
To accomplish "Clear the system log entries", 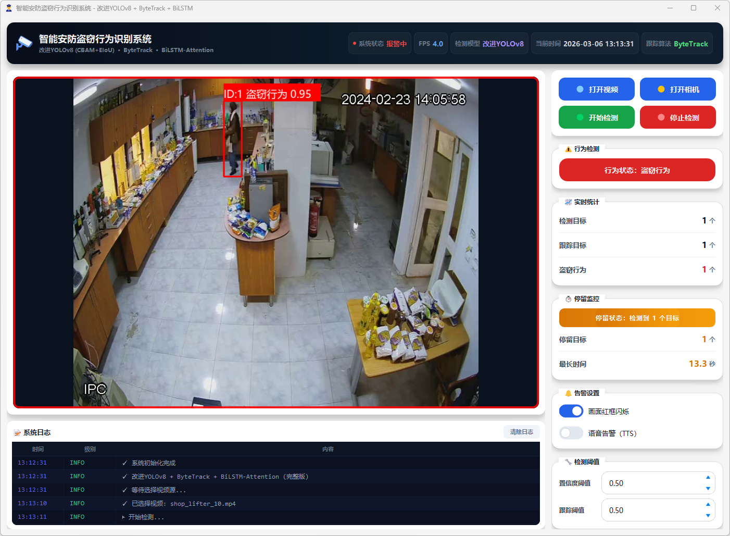I will pos(521,432).
